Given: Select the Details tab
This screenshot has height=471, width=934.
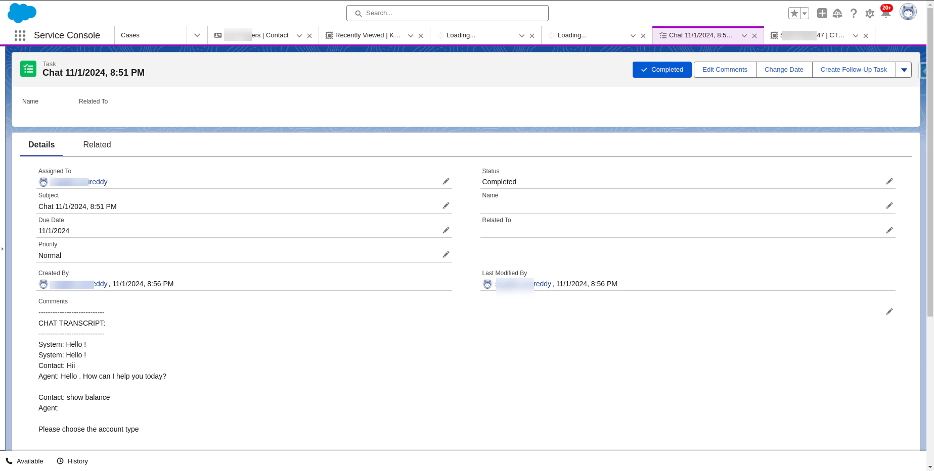Looking at the screenshot, I should pos(41,145).
